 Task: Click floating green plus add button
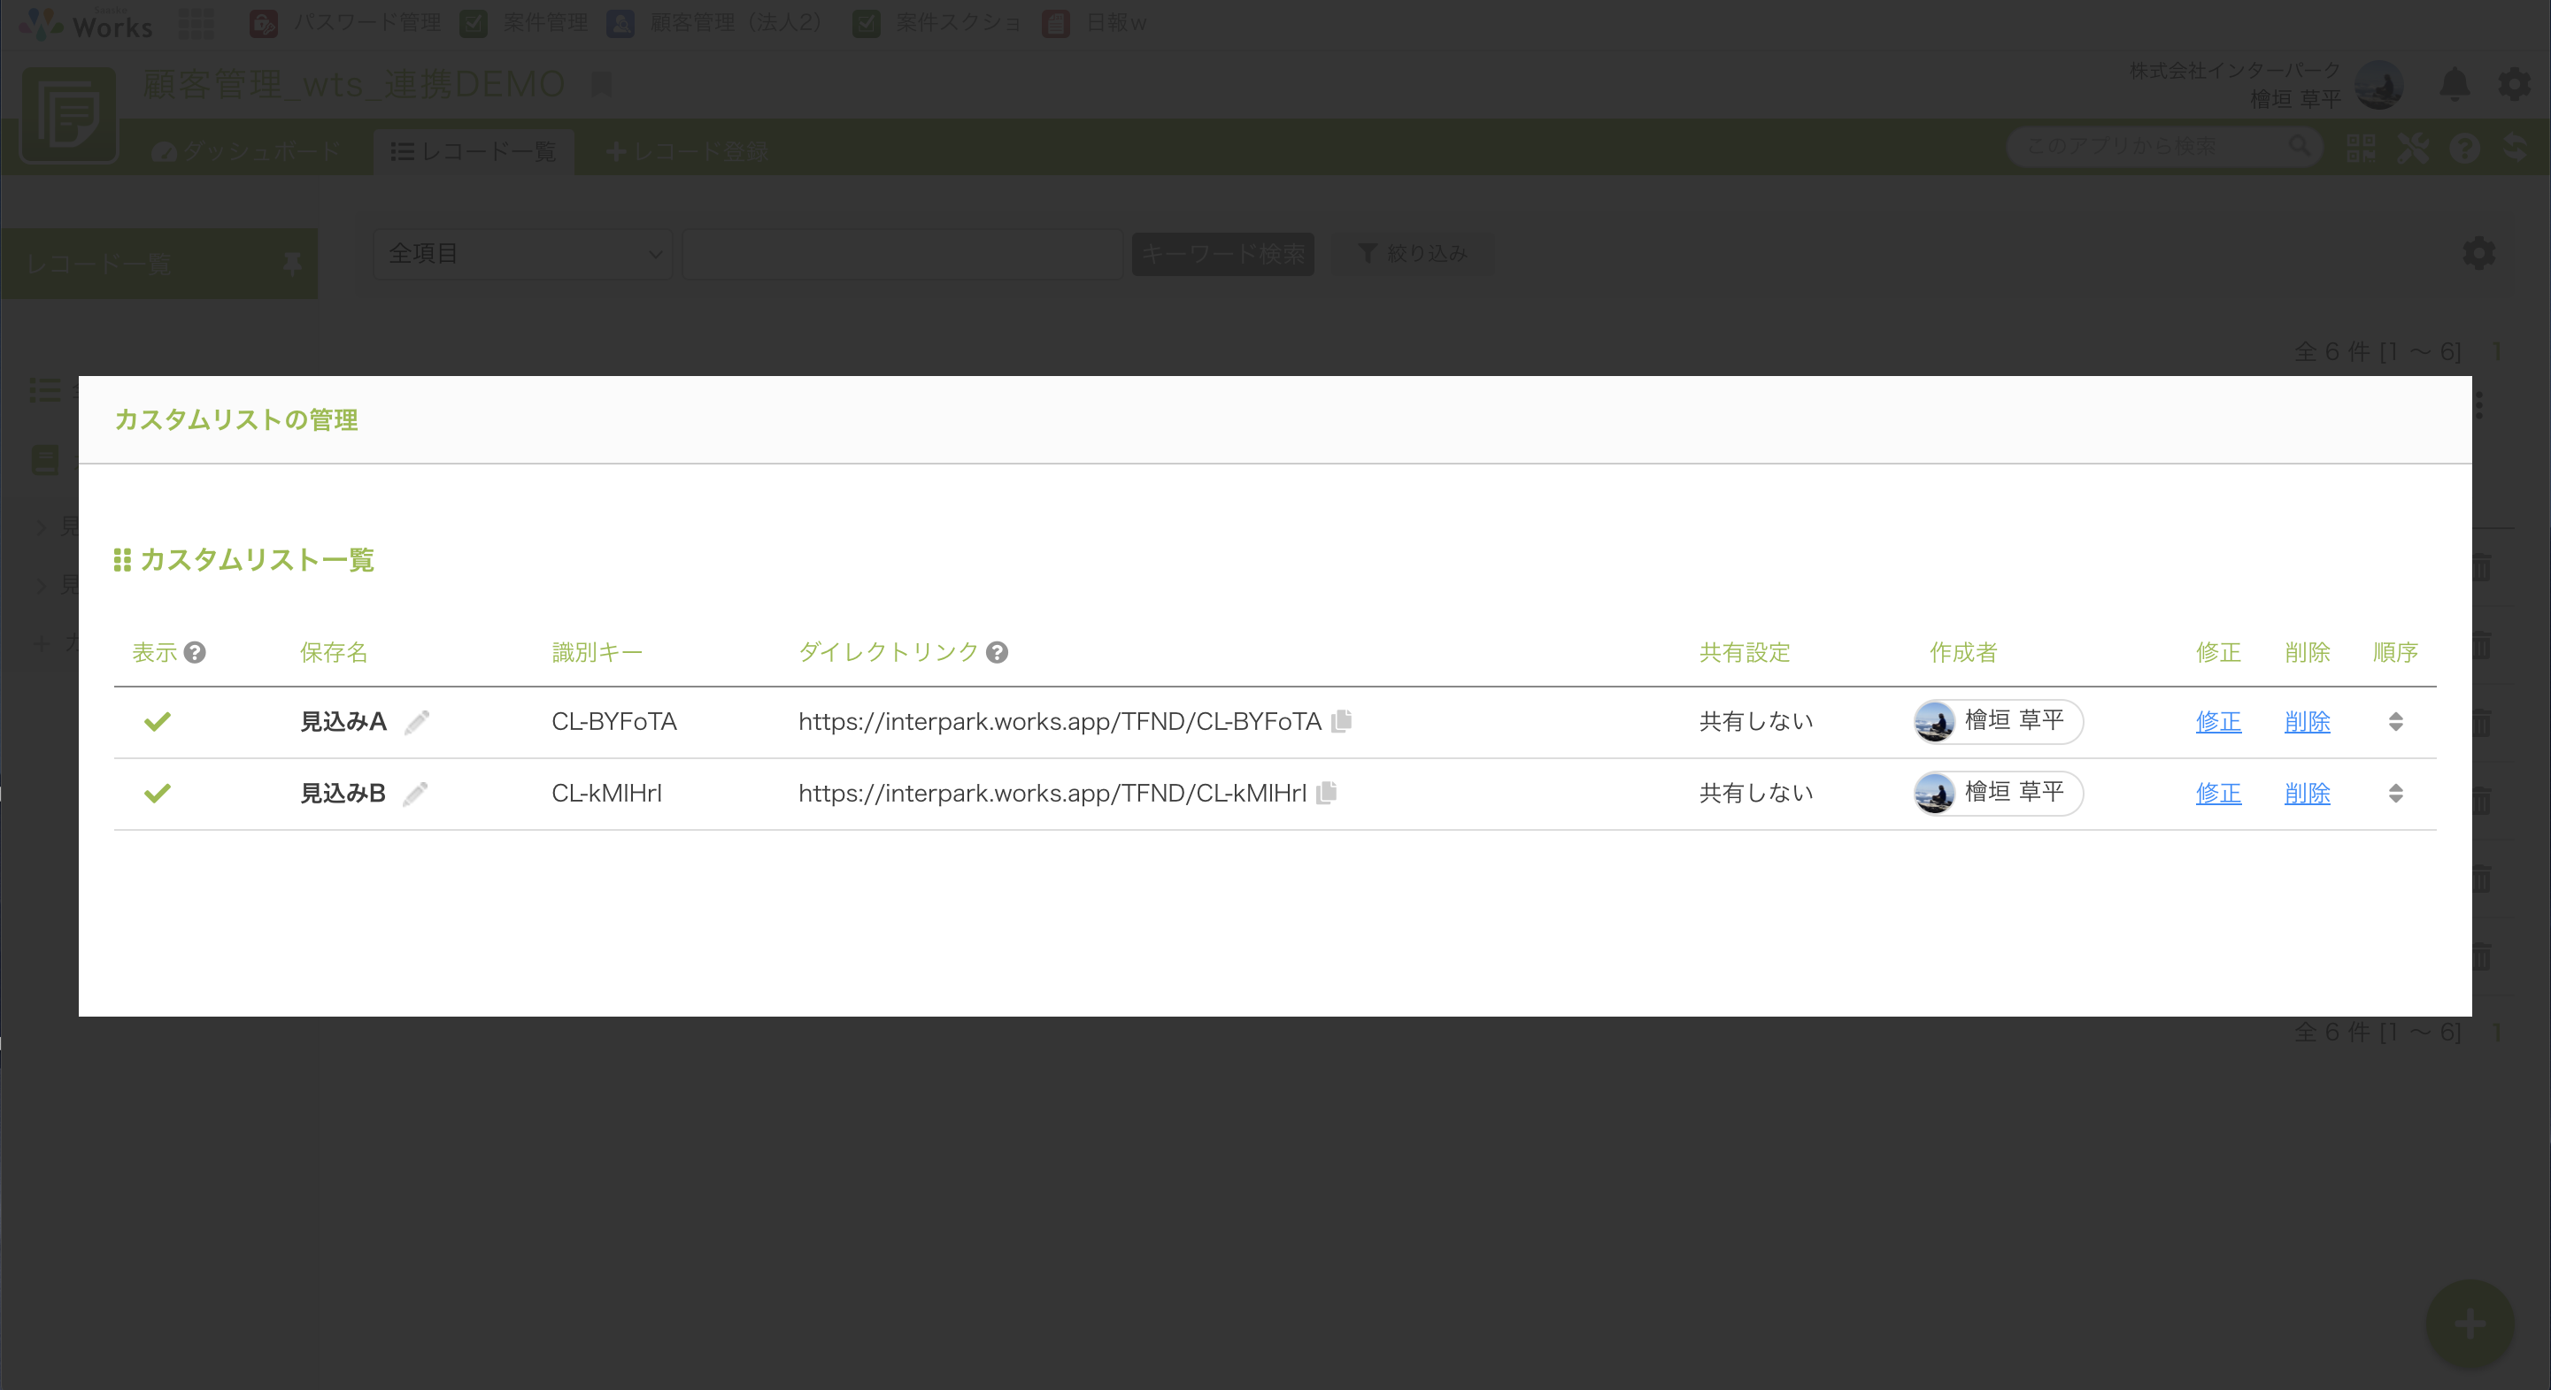(x=2470, y=1324)
